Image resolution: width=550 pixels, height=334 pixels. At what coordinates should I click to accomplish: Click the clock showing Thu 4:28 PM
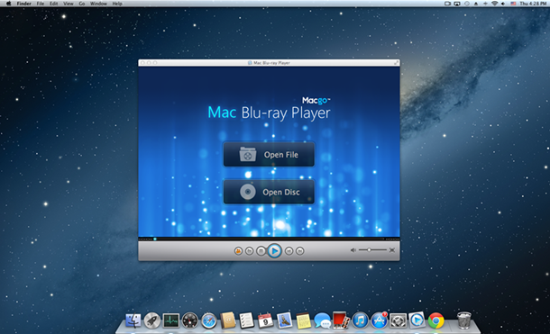[x=533, y=4]
